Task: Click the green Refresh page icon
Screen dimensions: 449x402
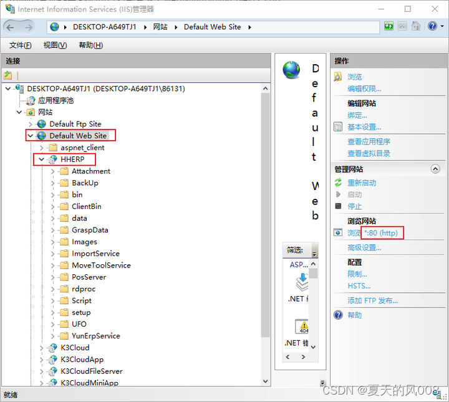Action: tap(389, 26)
